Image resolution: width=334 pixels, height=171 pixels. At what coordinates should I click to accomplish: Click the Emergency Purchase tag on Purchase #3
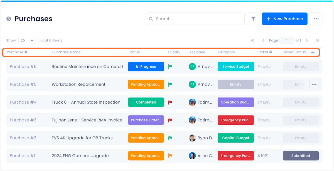236,120
